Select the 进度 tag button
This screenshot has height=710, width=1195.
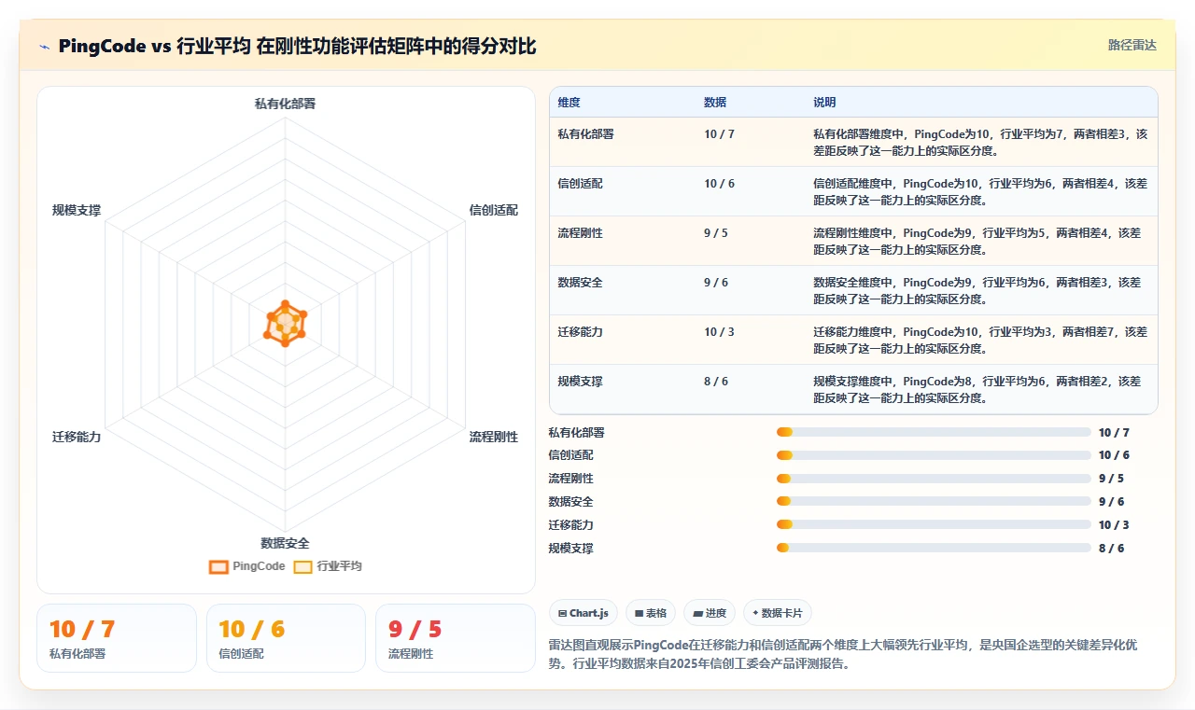pos(710,613)
